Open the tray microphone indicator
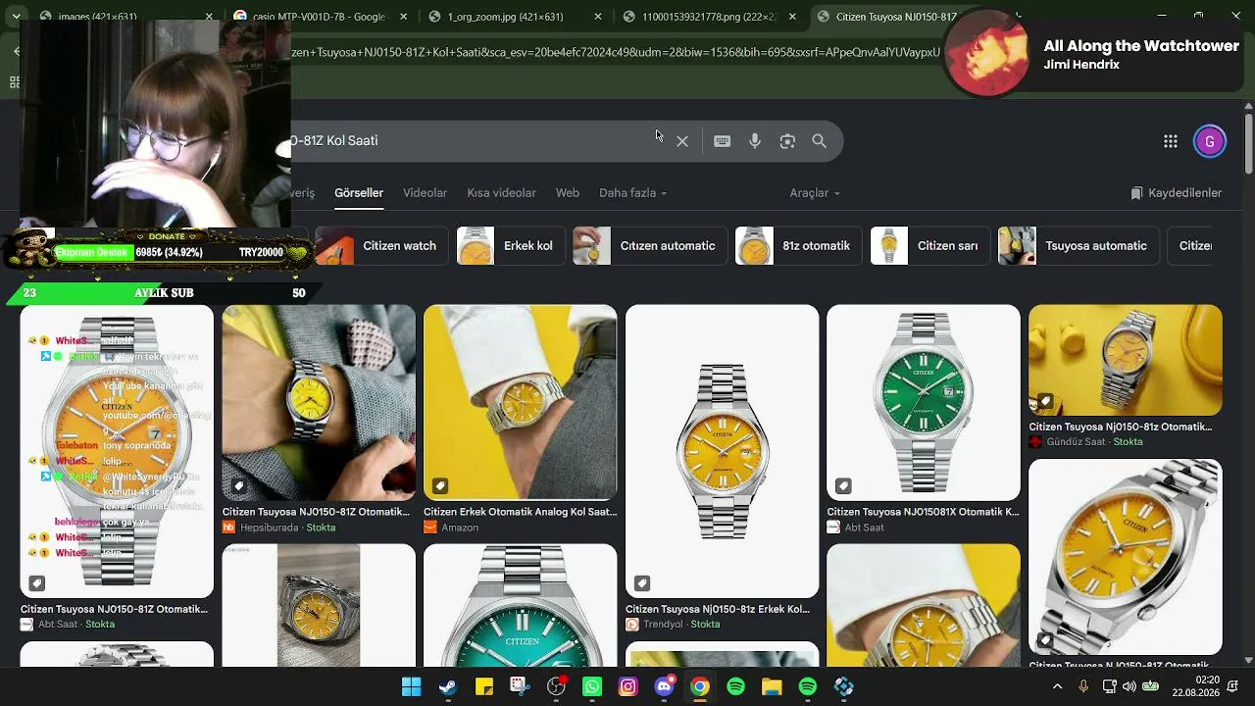This screenshot has height=706, width=1255. point(1083,686)
